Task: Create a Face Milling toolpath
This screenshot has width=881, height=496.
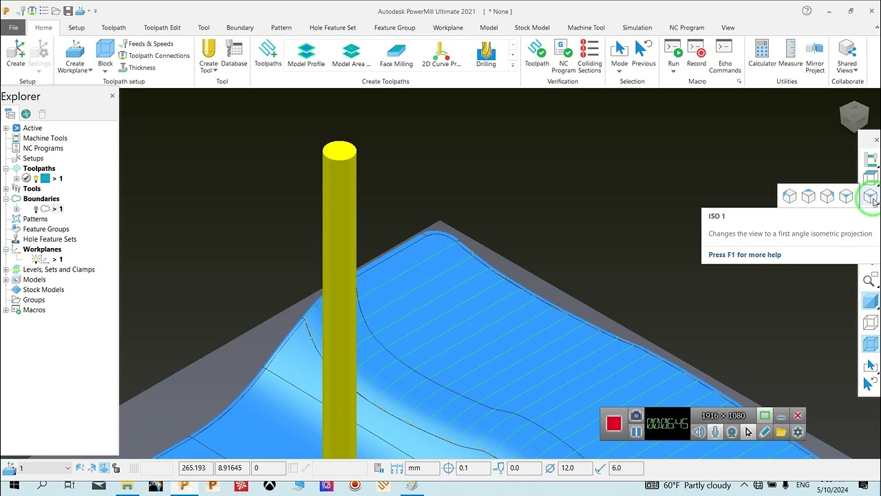Action: coord(396,55)
